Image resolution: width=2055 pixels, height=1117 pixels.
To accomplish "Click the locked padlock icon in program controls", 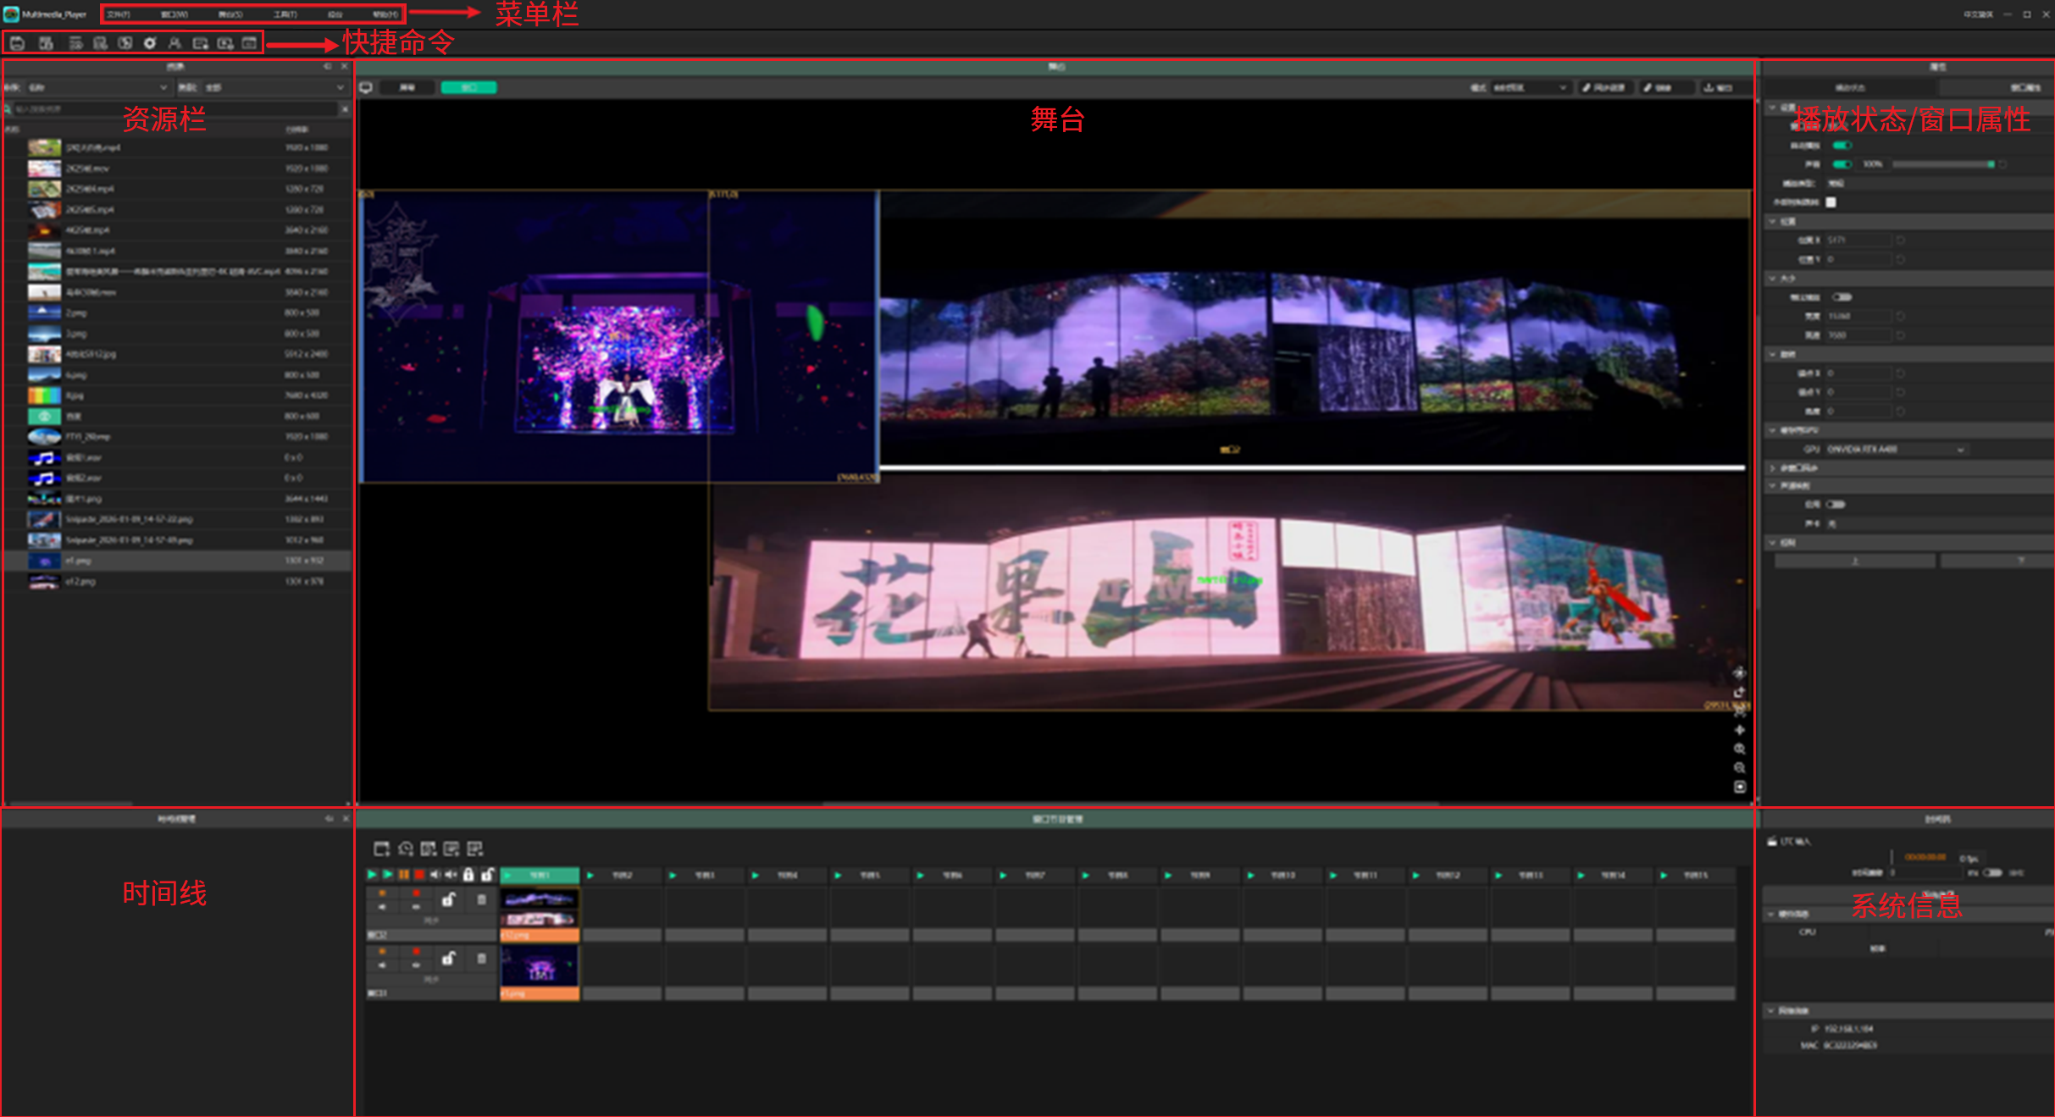I will 468,875.
